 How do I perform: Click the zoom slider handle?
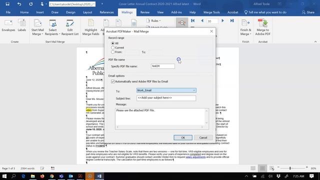point(290,168)
